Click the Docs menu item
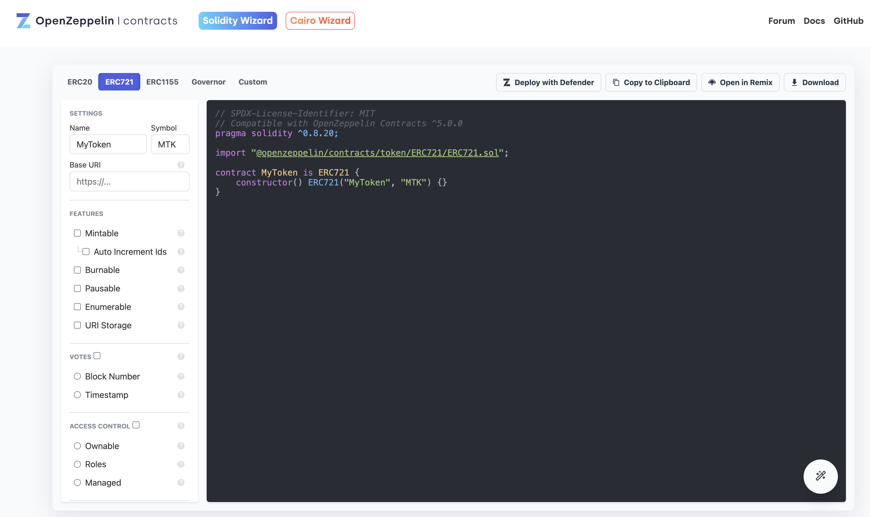Viewport: 870px width, 517px height. pyautogui.click(x=815, y=20)
